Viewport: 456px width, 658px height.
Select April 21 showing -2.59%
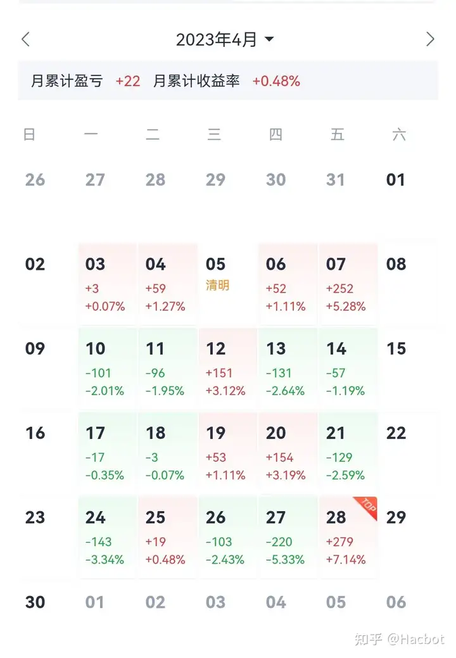(x=348, y=453)
